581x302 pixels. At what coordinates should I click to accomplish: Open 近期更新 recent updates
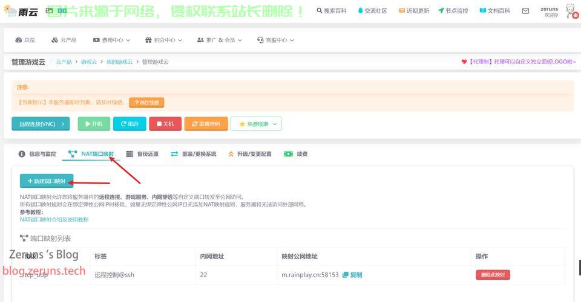pos(414,11)
